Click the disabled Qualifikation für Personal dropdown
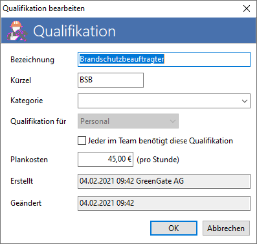Image resolution: width=257 pixels, height=244 pixels. [128, 121]
